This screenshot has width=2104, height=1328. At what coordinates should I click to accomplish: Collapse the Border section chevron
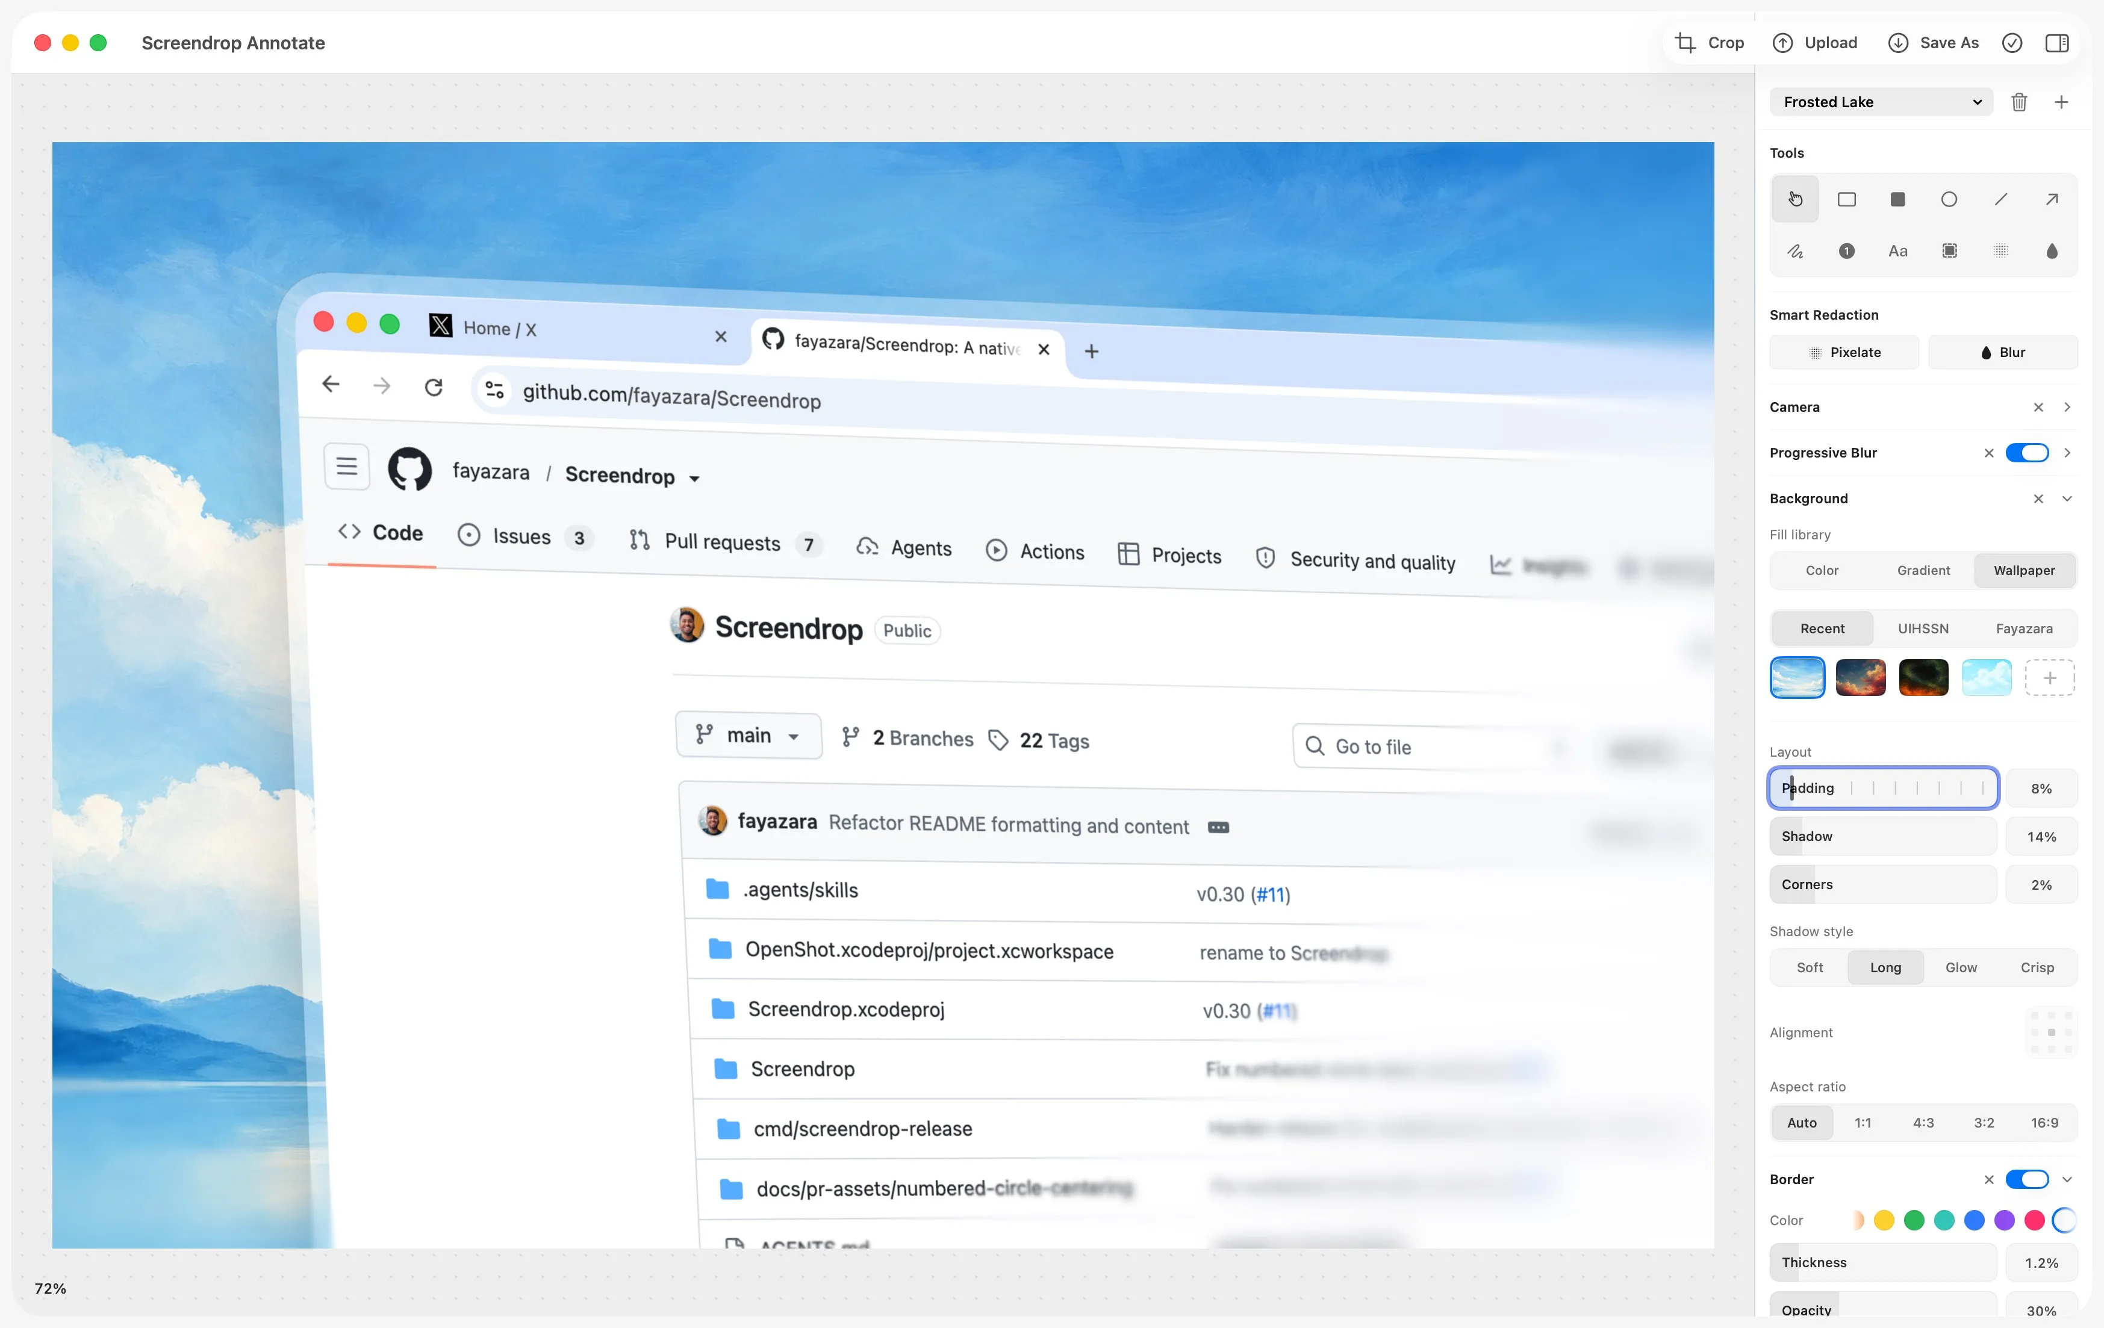click(2067, 1179)
